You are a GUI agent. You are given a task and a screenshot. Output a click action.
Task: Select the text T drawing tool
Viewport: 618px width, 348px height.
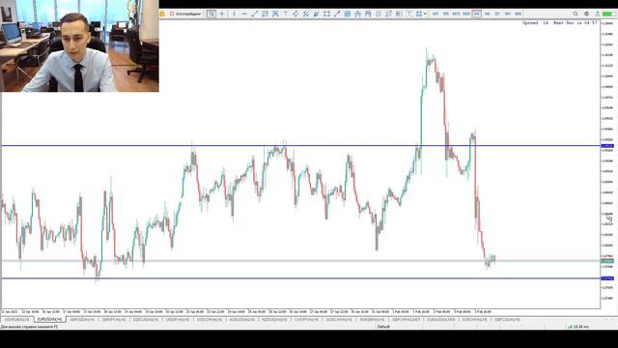286,14
